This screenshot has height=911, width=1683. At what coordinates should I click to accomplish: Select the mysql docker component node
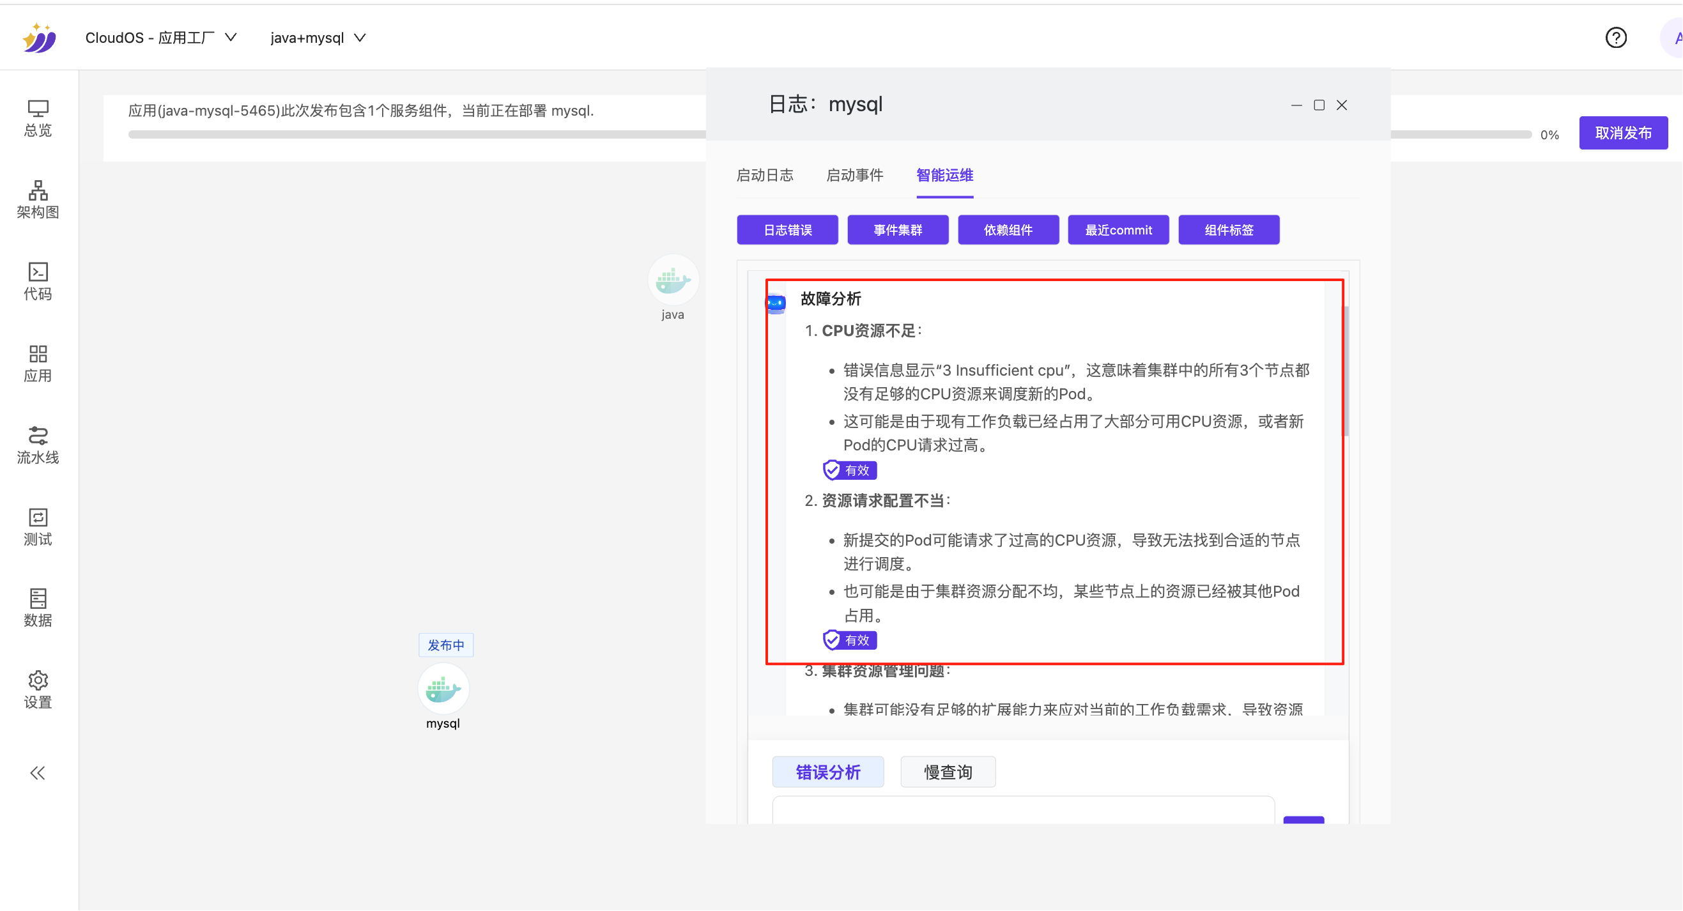pos(443,689)
